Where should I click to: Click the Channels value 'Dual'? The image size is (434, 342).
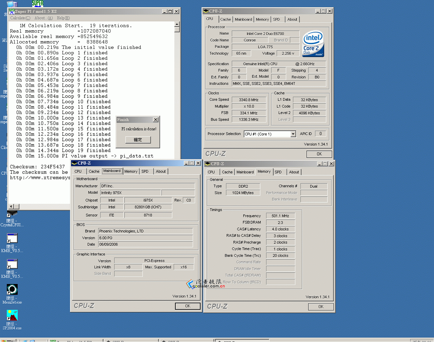pyautogui.click(x=314, y=186)
